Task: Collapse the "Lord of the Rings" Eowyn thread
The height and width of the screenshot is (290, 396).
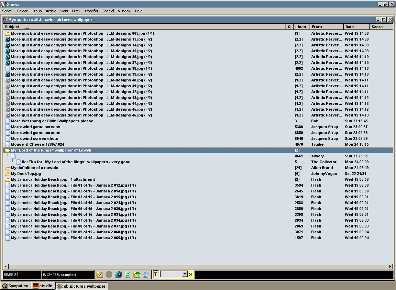Action: [7, 150]
